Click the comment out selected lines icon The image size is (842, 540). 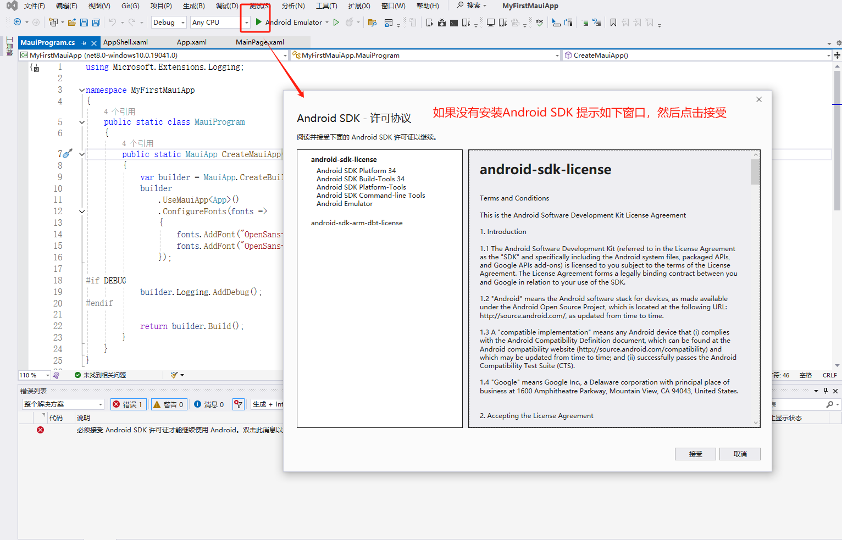[584, 23]
